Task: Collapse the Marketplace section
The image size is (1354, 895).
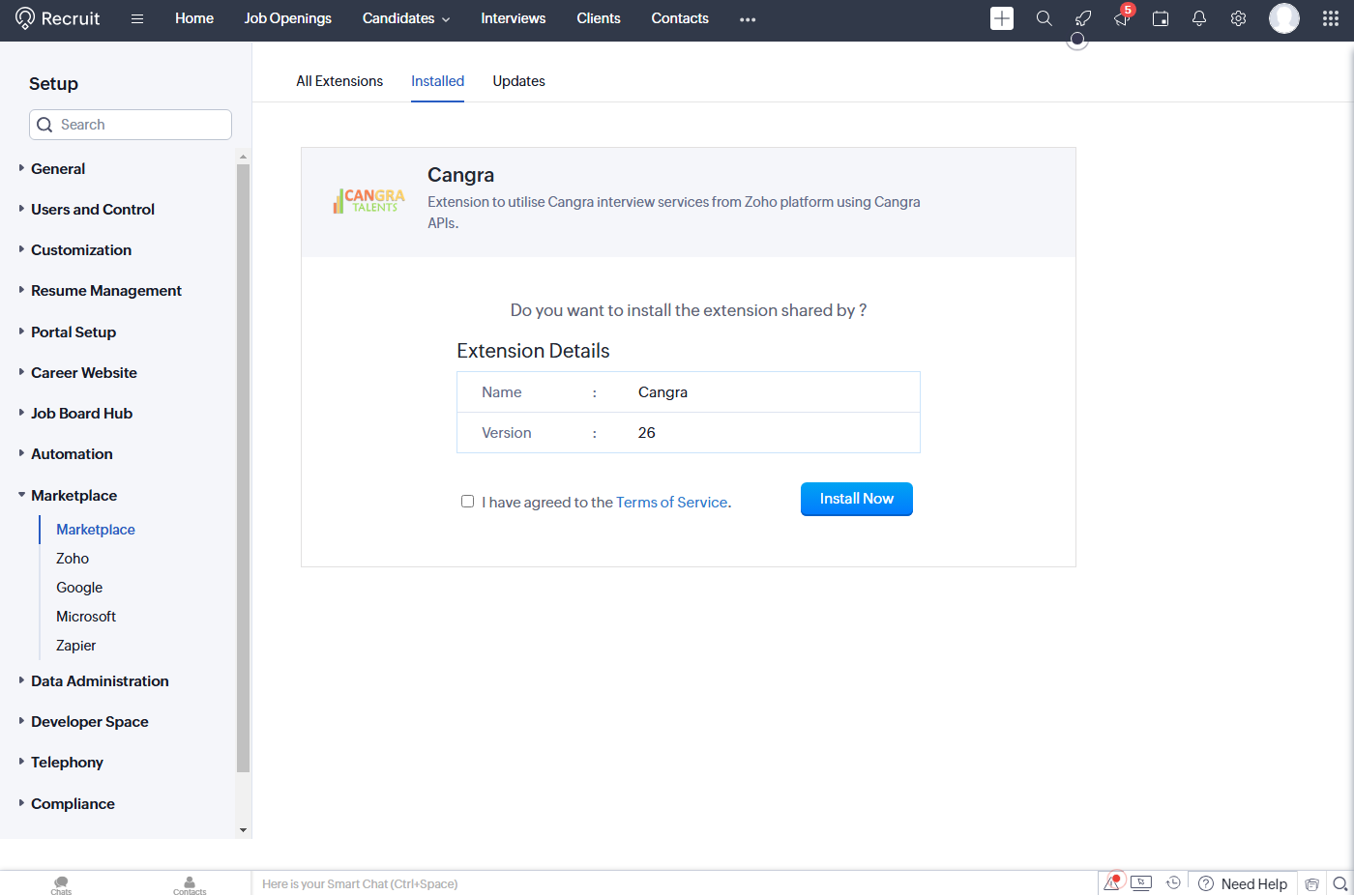Action: pyautogui.click(x=74, y=495)
